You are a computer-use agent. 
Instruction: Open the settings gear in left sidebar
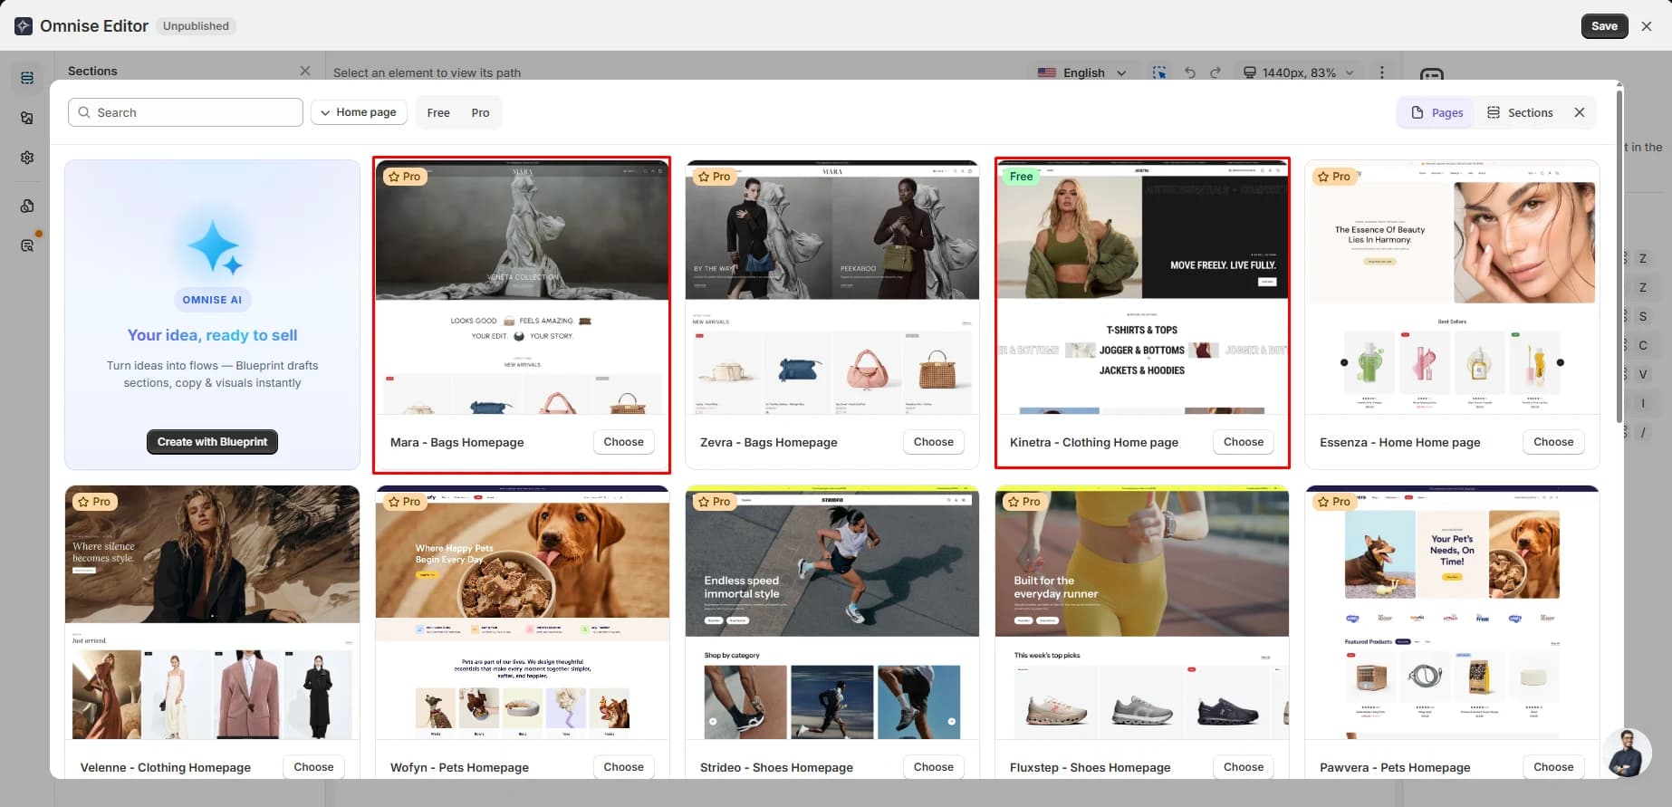pyautogui.click(x=27, y=158)
